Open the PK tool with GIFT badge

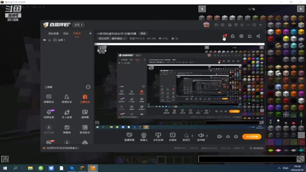click(50, 142)
